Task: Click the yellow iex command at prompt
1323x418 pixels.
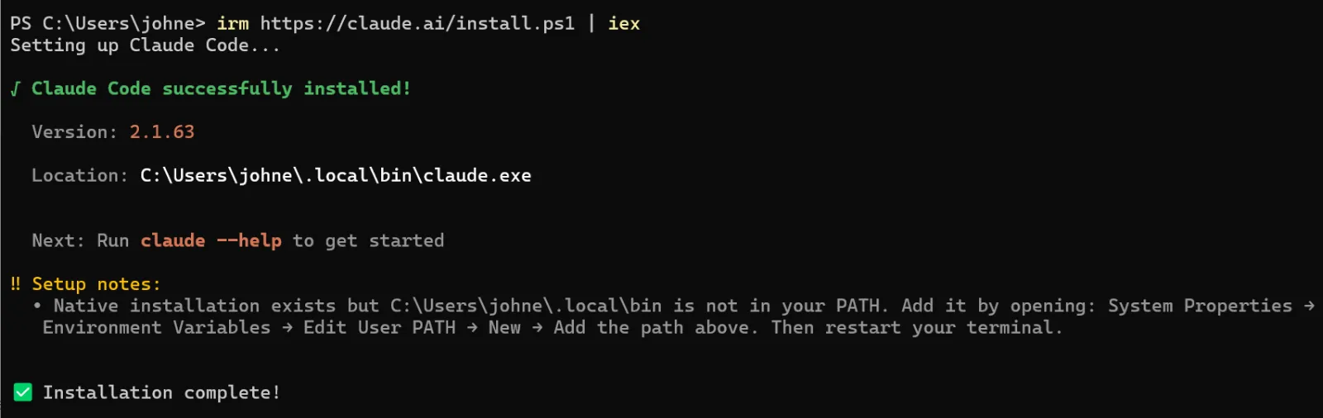Action: tap(624, 23)
